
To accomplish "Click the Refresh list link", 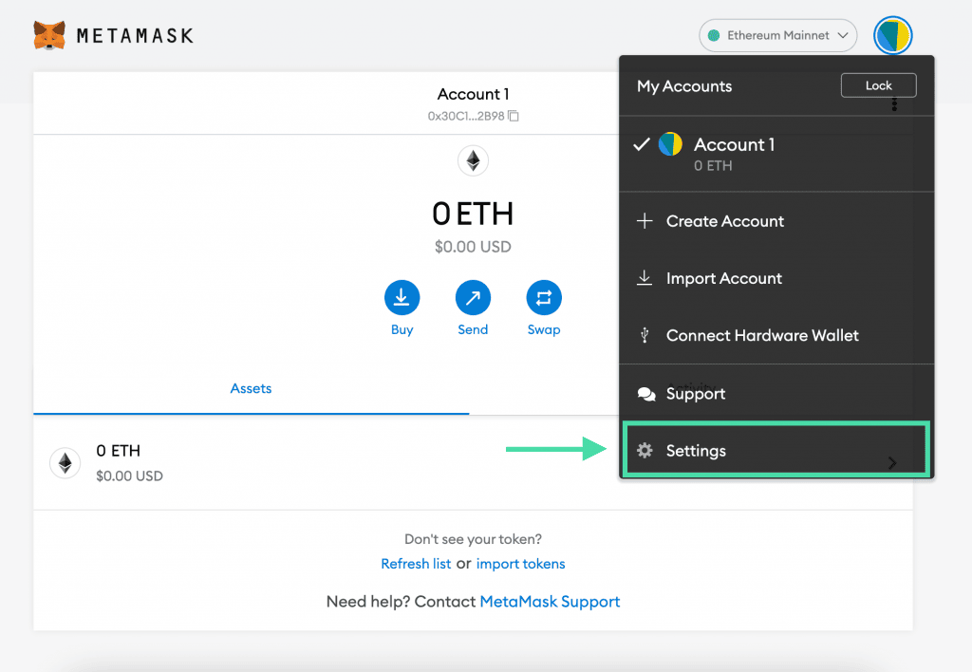I will pyautogui.click(x=416, y=564).
